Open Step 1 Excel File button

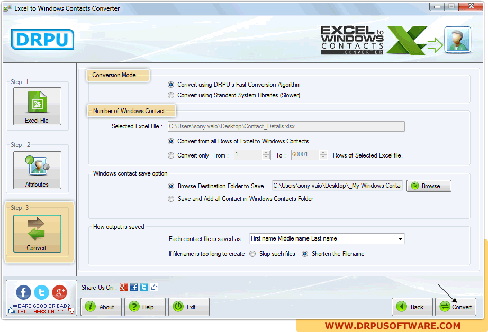pos(37,106)
